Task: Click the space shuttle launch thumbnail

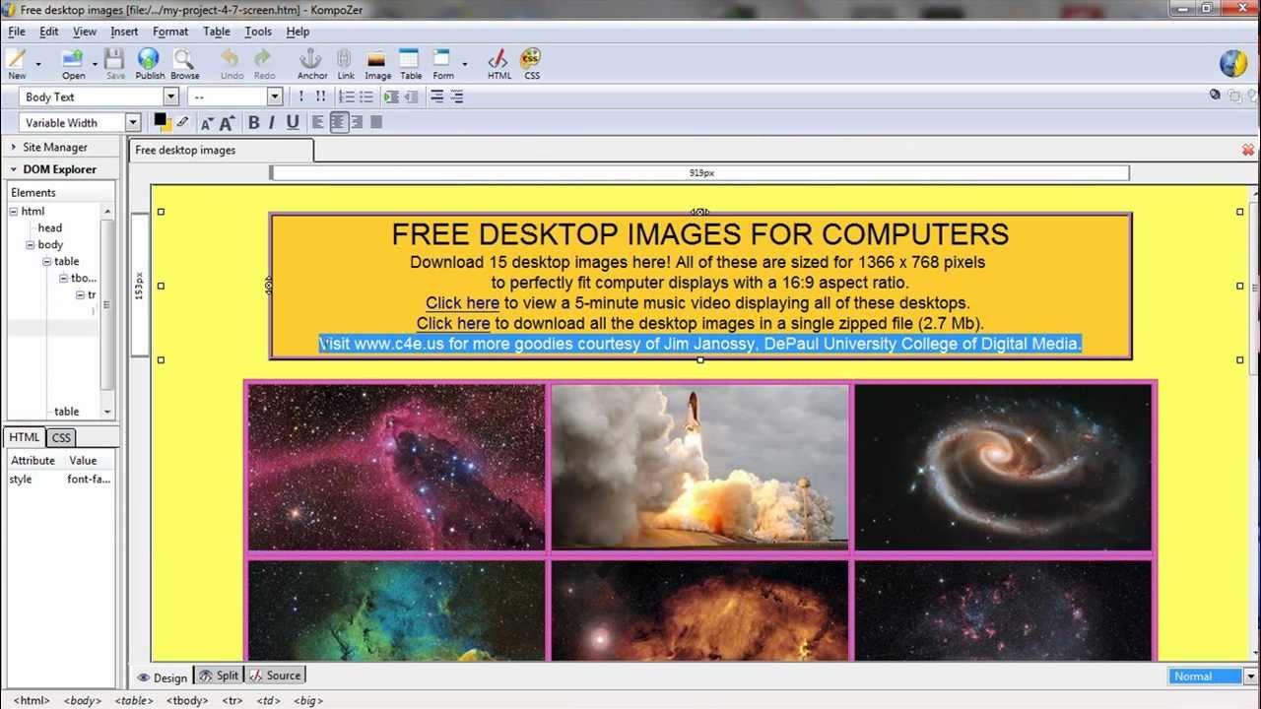Action: (x=699, y=468)
